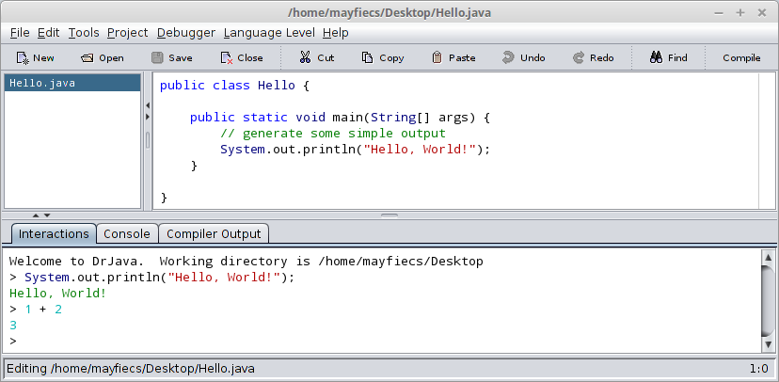Save the file with the Save button
Screen dimensions: 779x382
(x=172, y=58)
